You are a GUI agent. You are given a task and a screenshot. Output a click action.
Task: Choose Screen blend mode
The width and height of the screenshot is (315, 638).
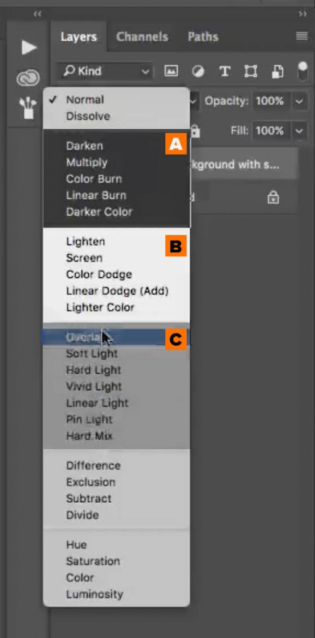(84, 258)
